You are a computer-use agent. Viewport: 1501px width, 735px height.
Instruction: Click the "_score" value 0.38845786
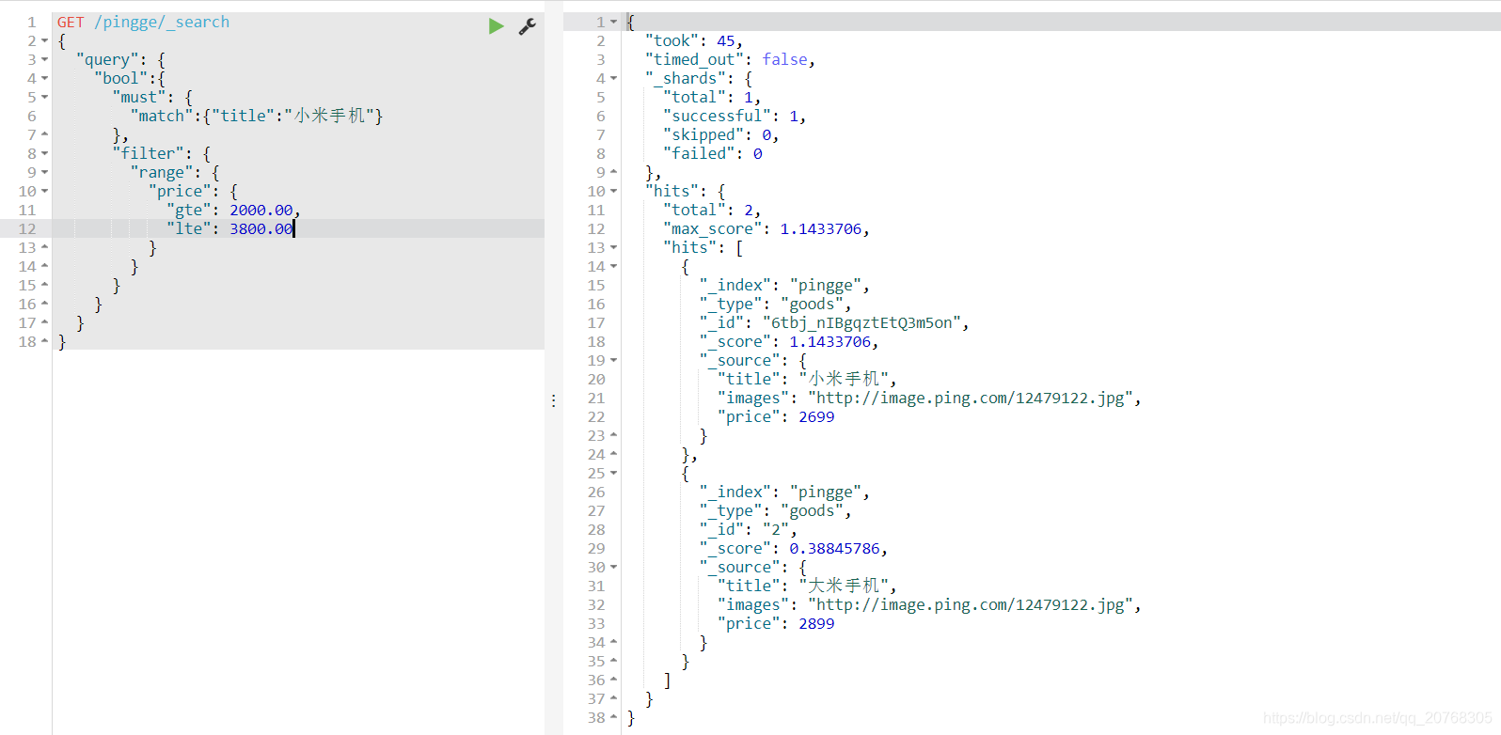[834, 549]
